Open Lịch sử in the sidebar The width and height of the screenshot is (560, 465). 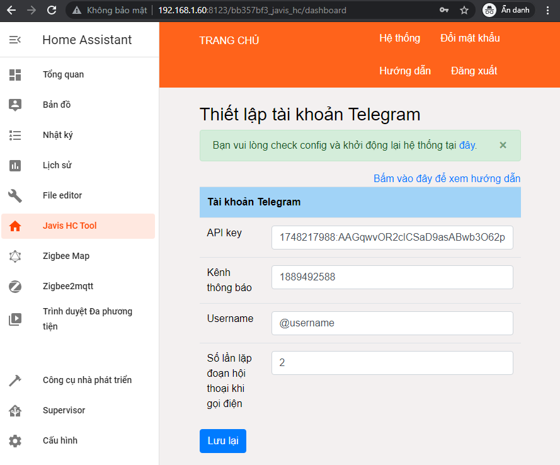pos(78,165)
